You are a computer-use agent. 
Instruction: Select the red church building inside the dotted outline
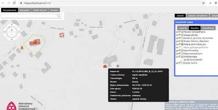click(35, 42)
